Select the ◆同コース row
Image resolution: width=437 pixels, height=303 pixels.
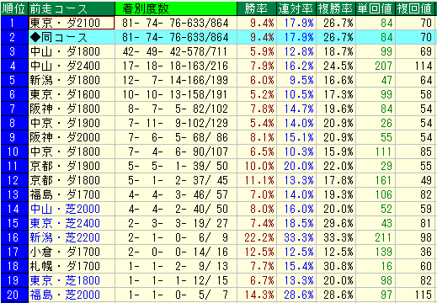[217, 37]
